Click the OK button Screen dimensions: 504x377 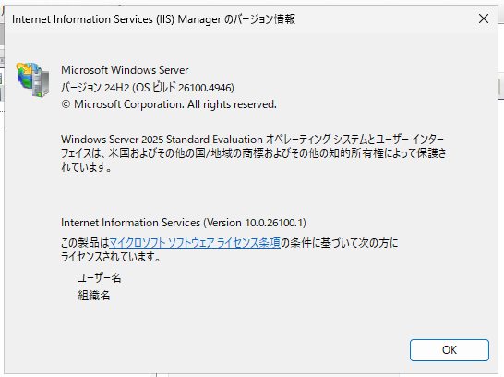point(449,349)
